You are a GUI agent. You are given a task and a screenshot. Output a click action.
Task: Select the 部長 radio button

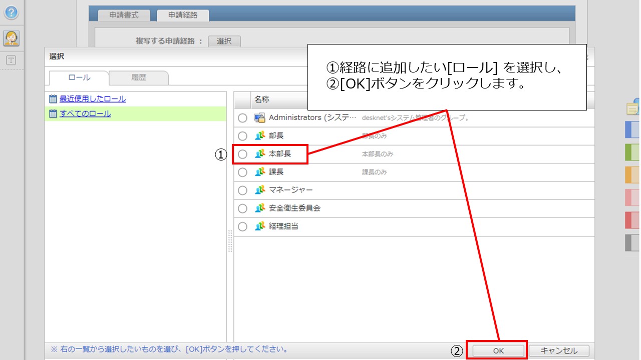pos(243,135)
